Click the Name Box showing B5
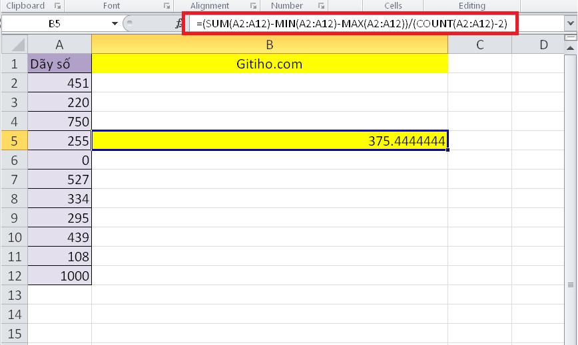578x345 pixels. pos(55,23)
